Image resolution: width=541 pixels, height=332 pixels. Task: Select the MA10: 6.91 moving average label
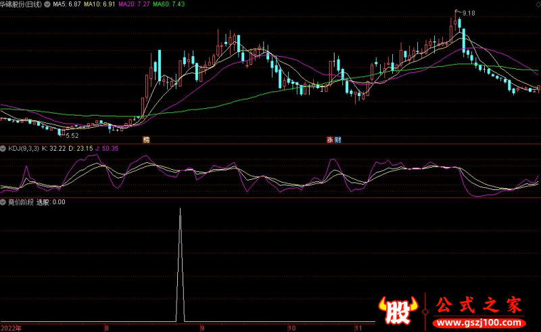pyautogui.click(x=99, y=4)
